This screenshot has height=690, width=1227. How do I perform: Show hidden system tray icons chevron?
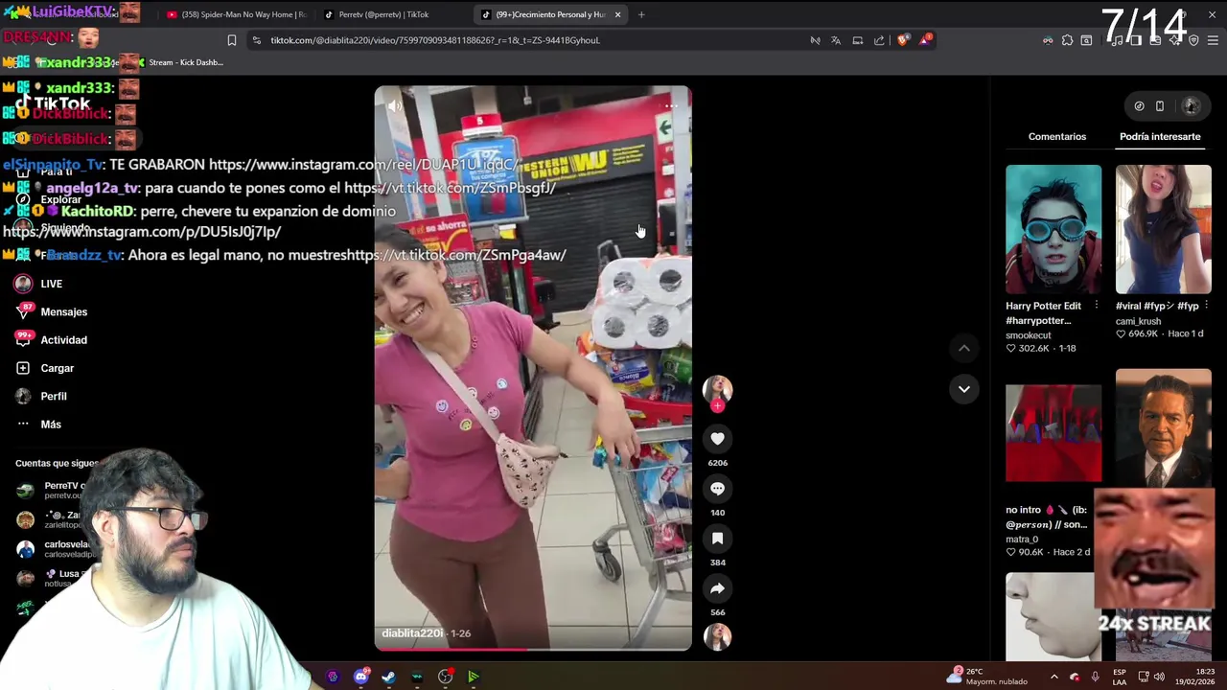(x=1053, y=677)
